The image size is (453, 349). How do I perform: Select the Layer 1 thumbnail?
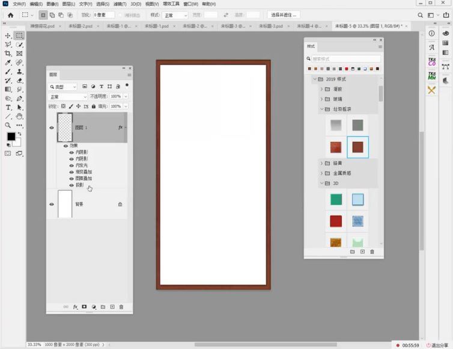click(x=65, y=128)
